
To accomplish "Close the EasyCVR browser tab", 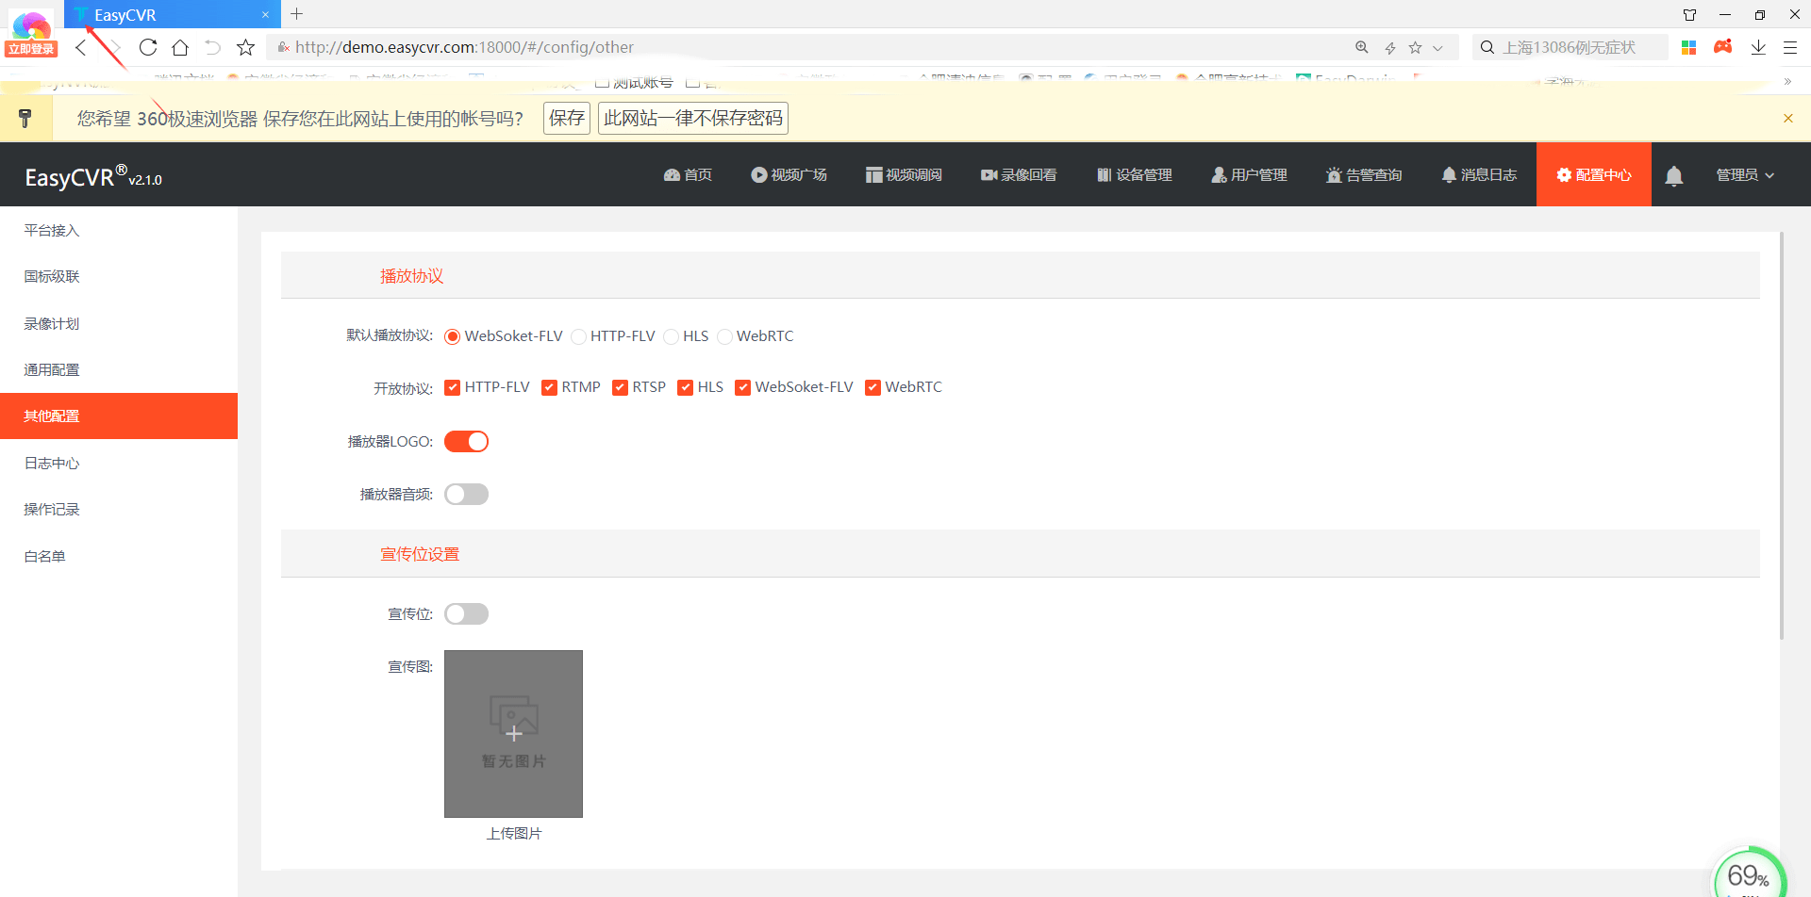I will pos(265,15).
